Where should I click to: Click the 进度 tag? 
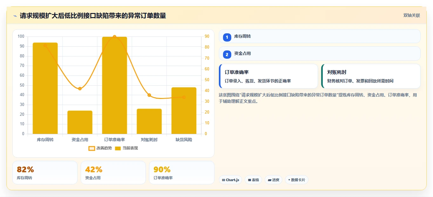click(273, 180)
